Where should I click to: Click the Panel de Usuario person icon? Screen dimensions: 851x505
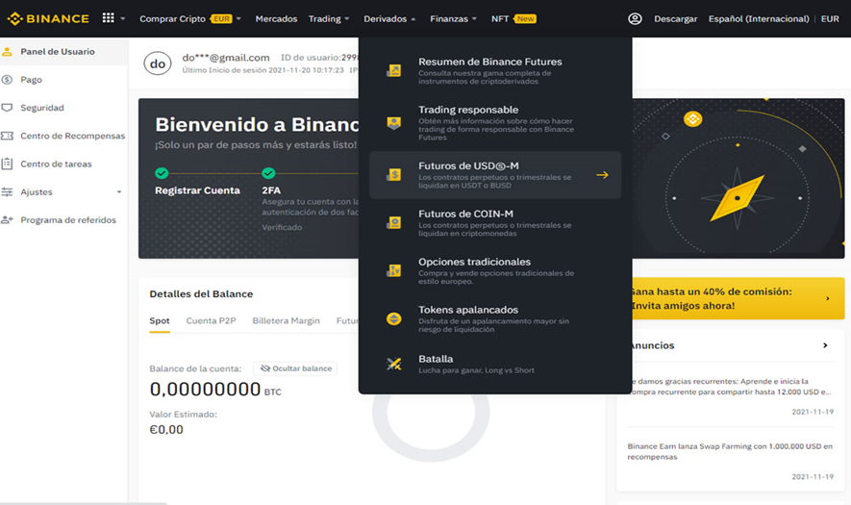(7, 52)
